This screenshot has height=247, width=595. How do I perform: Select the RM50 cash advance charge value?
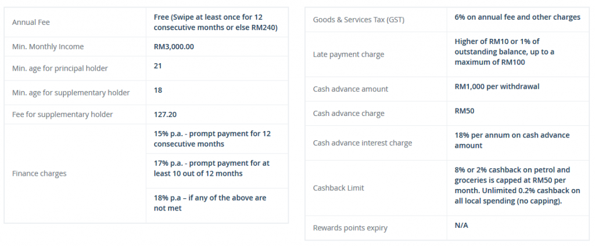click(x=464, y=111)
